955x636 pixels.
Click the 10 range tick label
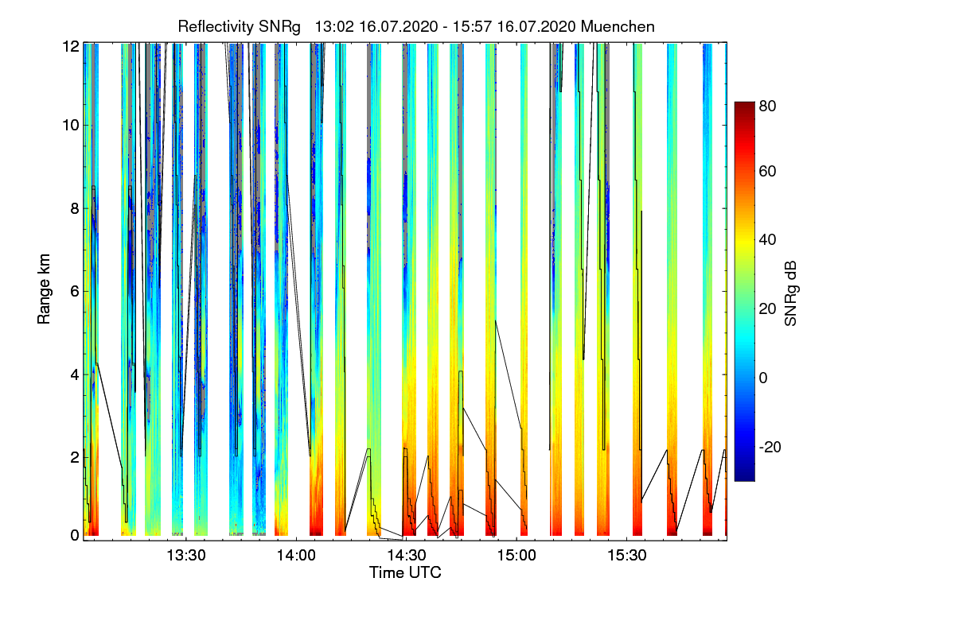pos(70,125)
